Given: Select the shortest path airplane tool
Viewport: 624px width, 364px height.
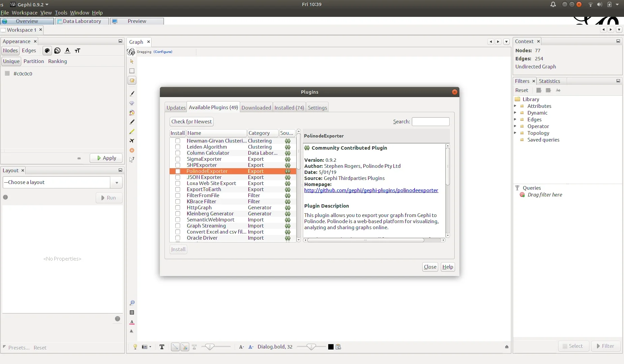Looking at the screenshot, I should click(x=132, y=141).
